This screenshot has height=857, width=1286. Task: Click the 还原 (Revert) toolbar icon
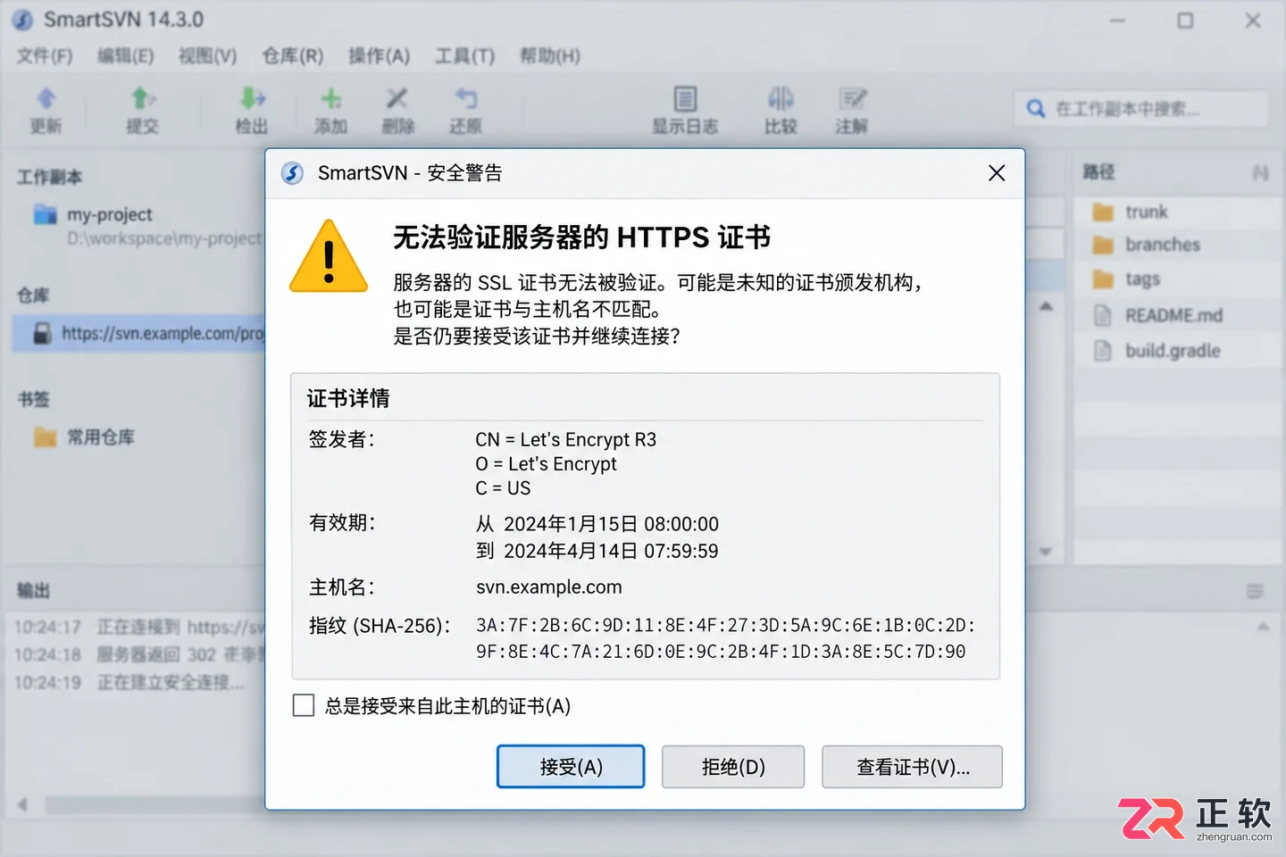pos(466,98)
